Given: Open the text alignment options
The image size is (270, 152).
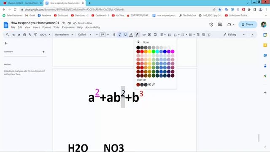Looking at the screenshot, I should [163, 35].
